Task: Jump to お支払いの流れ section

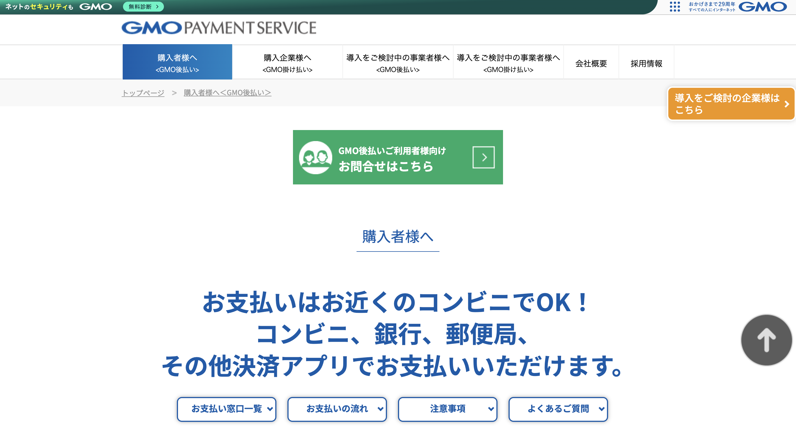Action: (337, 409)
